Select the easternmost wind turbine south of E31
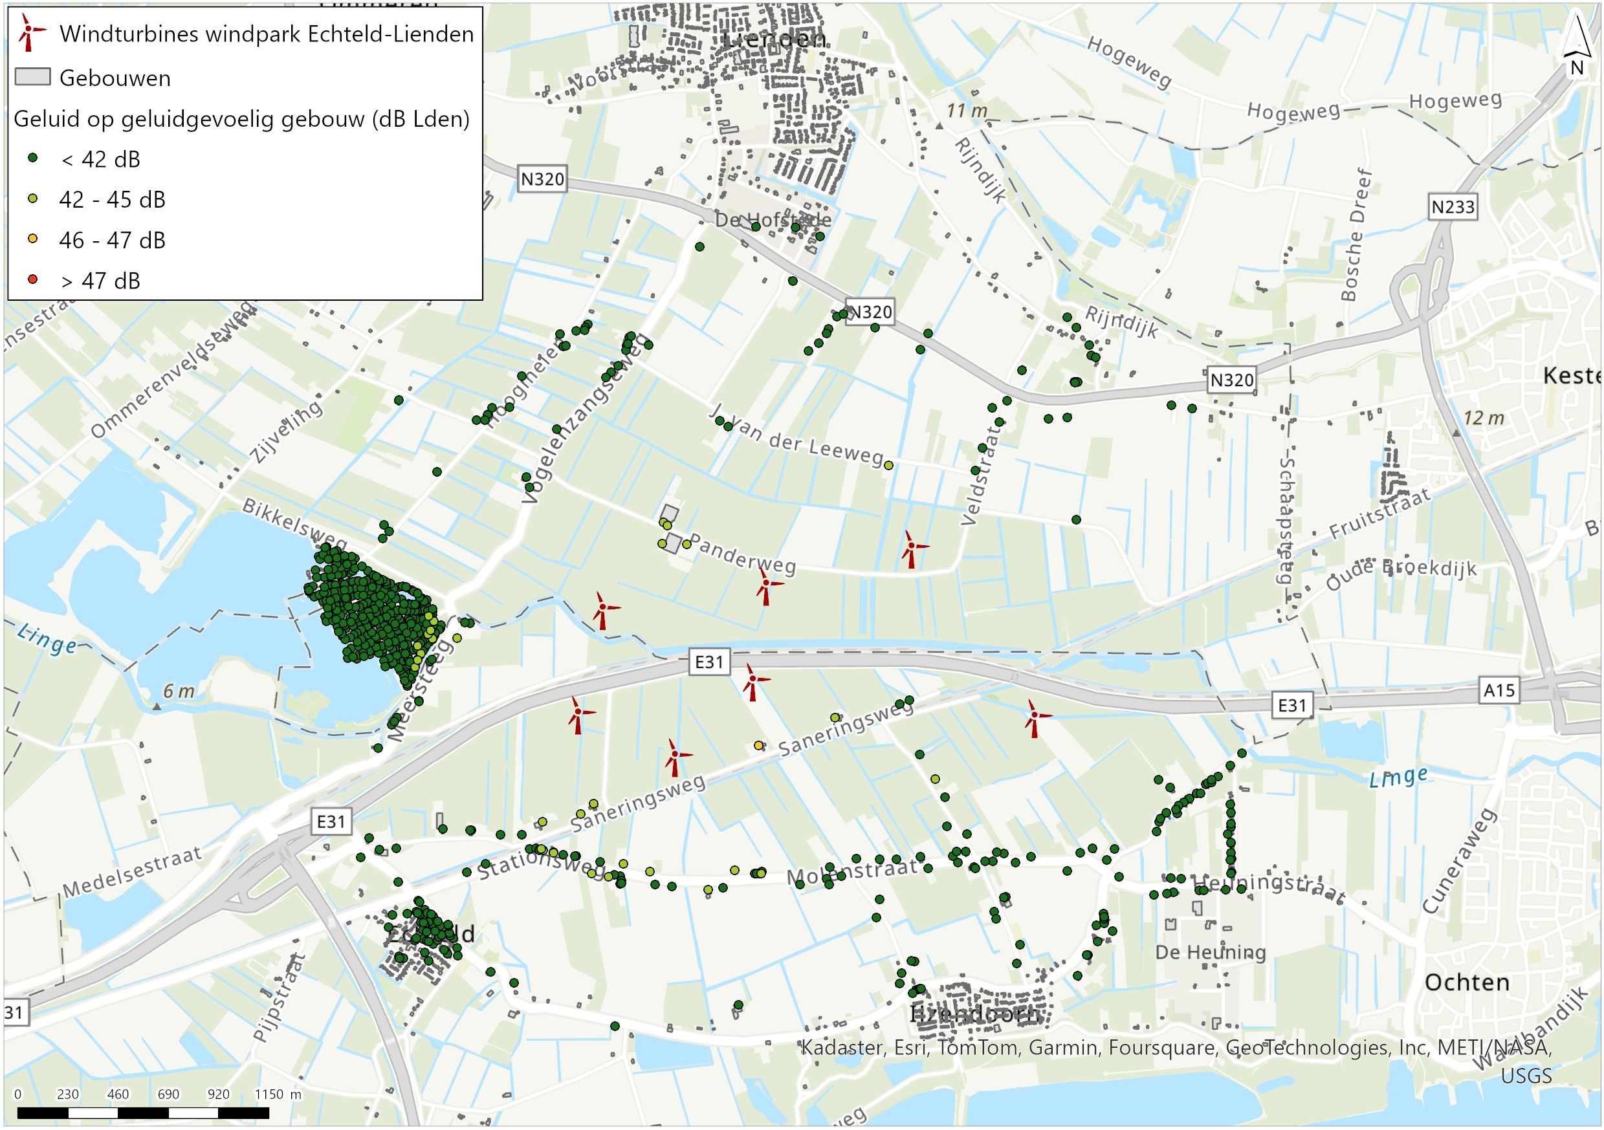 pyautogui.click(x=1034, y=717)
